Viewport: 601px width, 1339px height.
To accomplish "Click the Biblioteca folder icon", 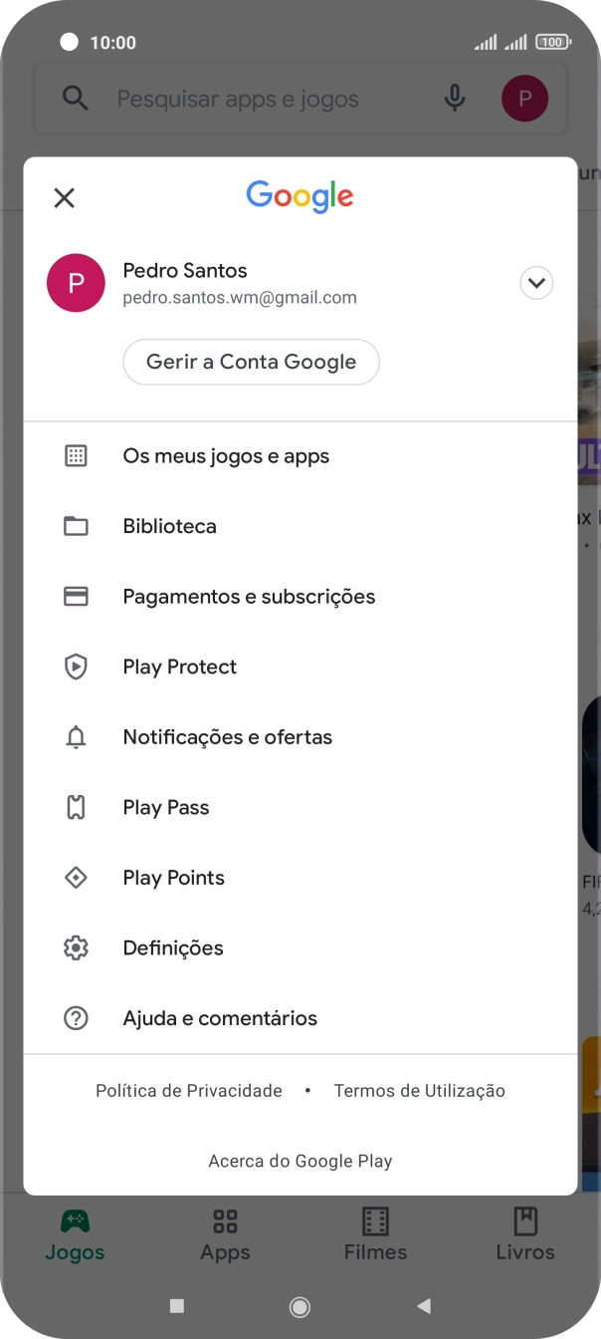I will (76, 526).
